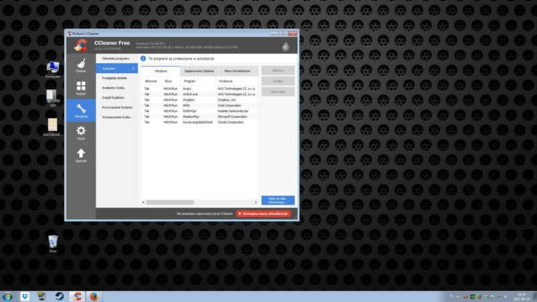Click the Realtek Semiconductor publisher cell

233,111
